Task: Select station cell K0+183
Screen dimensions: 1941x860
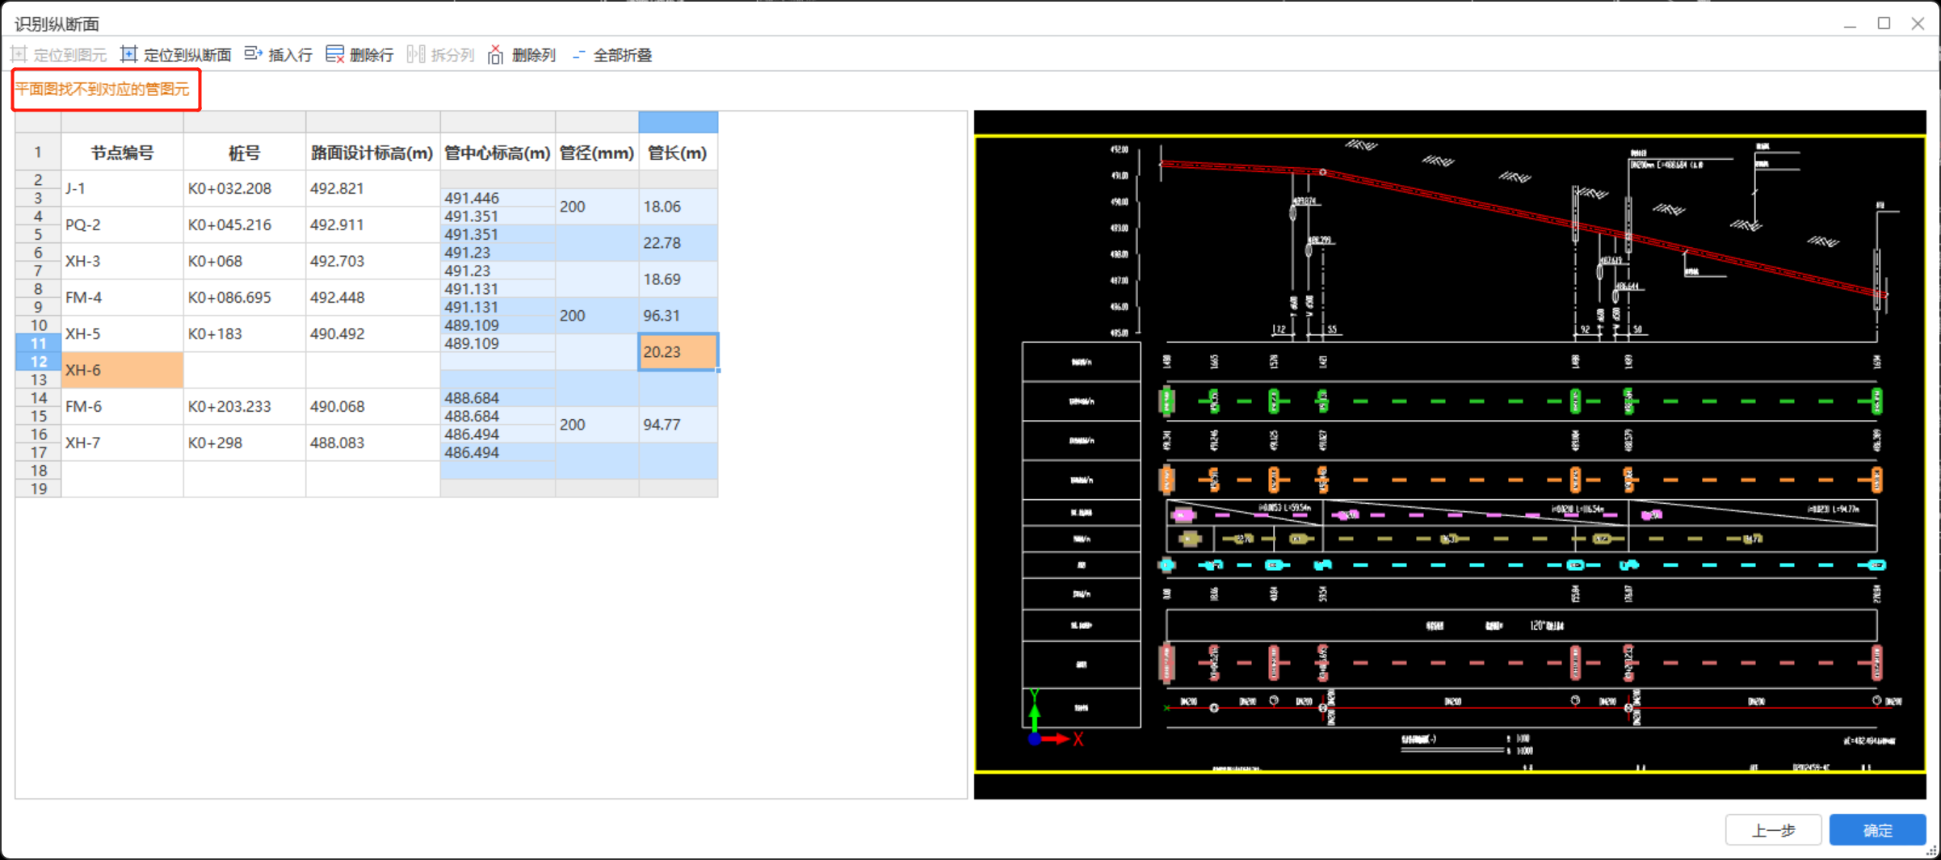Action: click(x=244, y=334)
